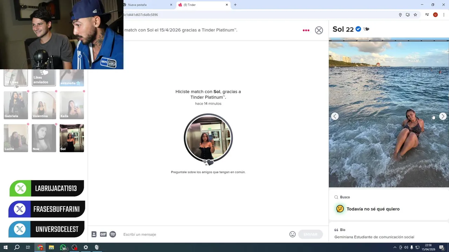The image size is (449, 252).
Task: Open OBS Studio from the taskbar
Action: click(x=74, y=247)
